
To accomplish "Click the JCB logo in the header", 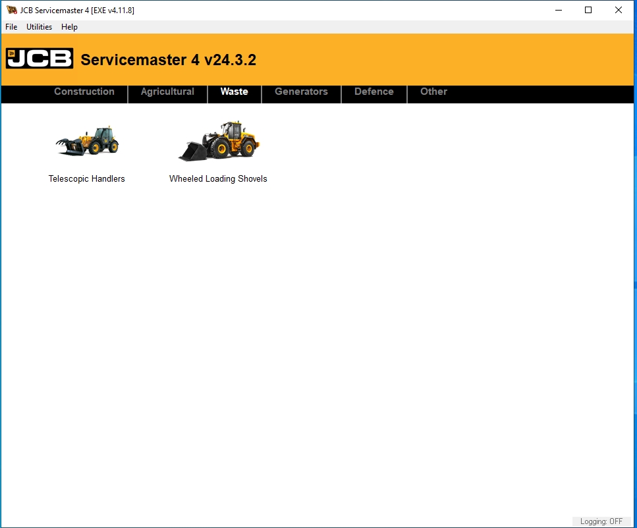I will (x=39, y=58).
